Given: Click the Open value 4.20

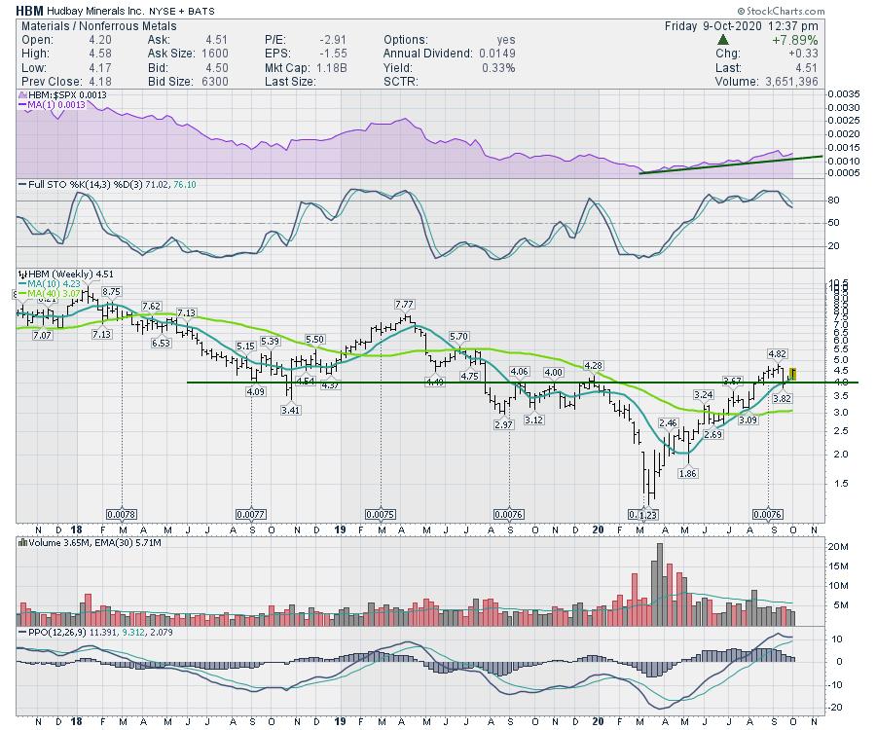Looking at the screenshot, I should (x=100, y=40).
